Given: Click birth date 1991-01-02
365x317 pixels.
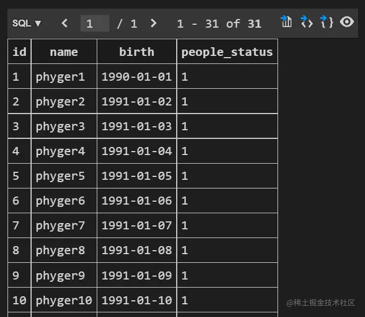Looking at the screenshot, I should click(136, 101).
